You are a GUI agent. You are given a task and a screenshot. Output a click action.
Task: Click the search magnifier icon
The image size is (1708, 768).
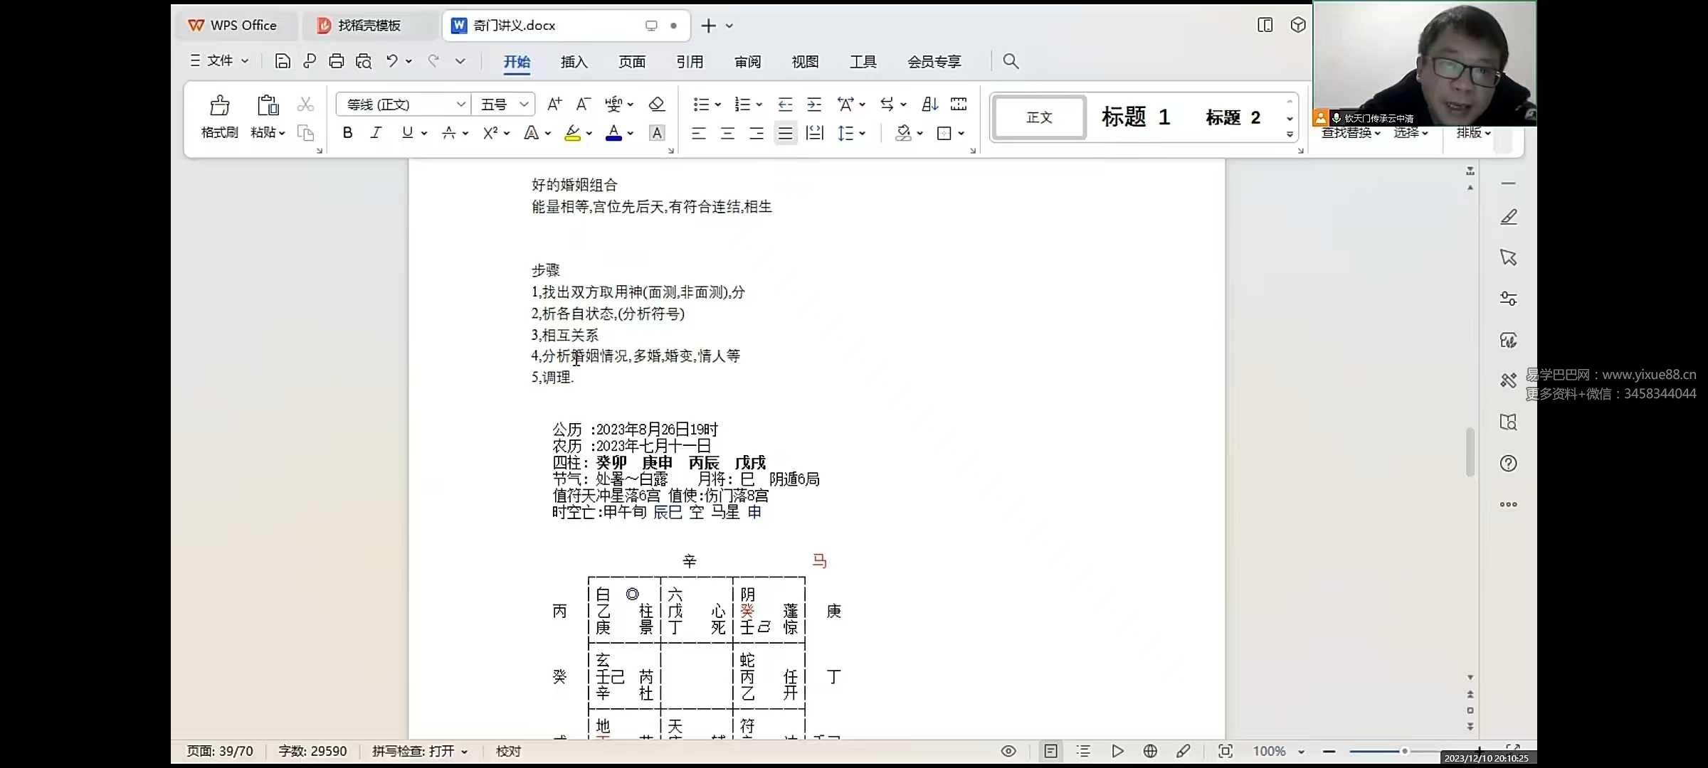tap(1011, 61)
